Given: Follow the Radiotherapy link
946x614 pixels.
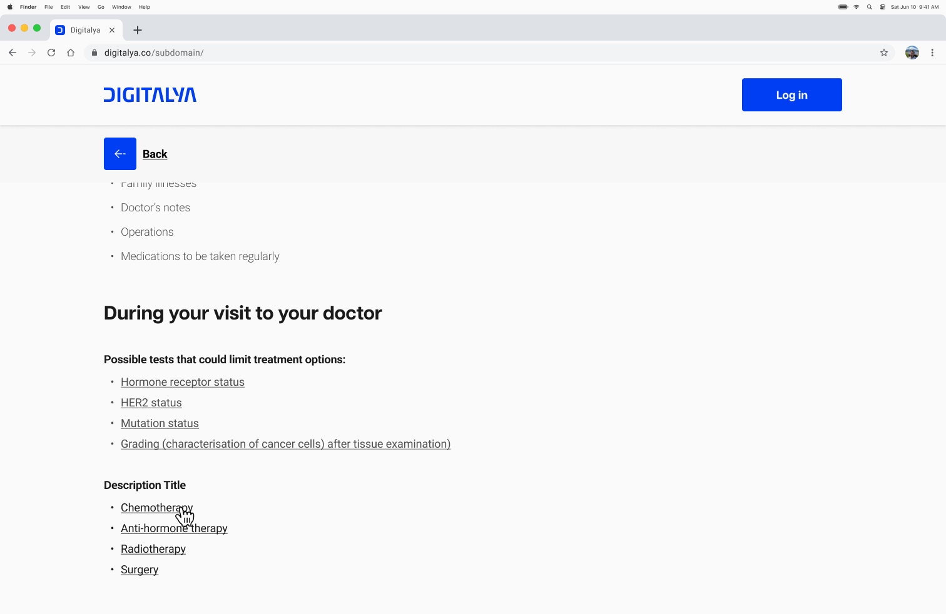Looking at the screenshot, I should tap(153, 549).
